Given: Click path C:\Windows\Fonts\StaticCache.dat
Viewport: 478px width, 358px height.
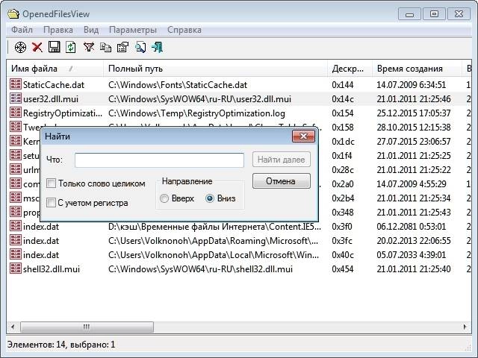Looking at the screenshot, I should click(x=178, y=85).
